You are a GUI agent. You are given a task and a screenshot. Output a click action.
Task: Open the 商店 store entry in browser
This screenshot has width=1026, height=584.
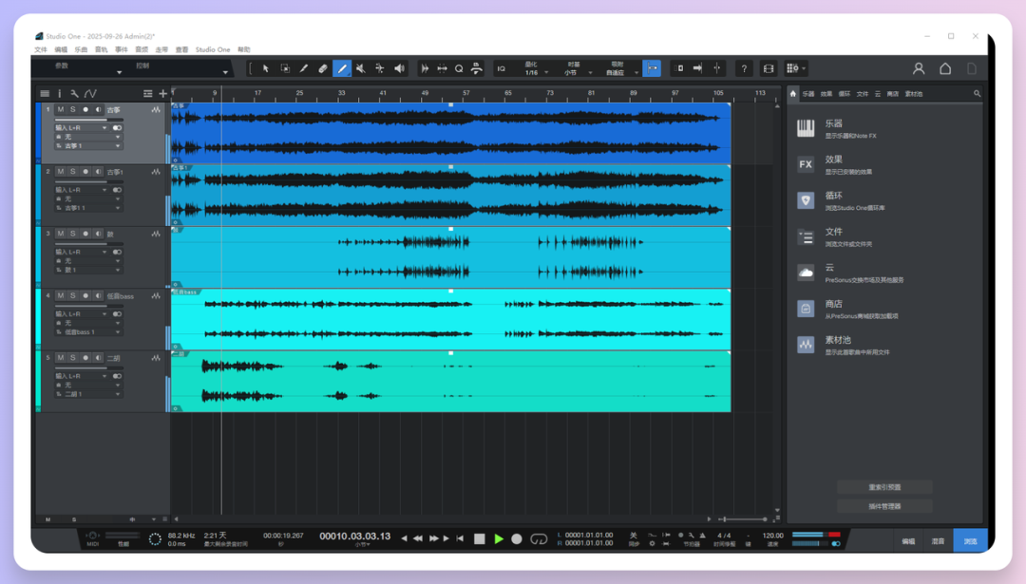[884, 309]
